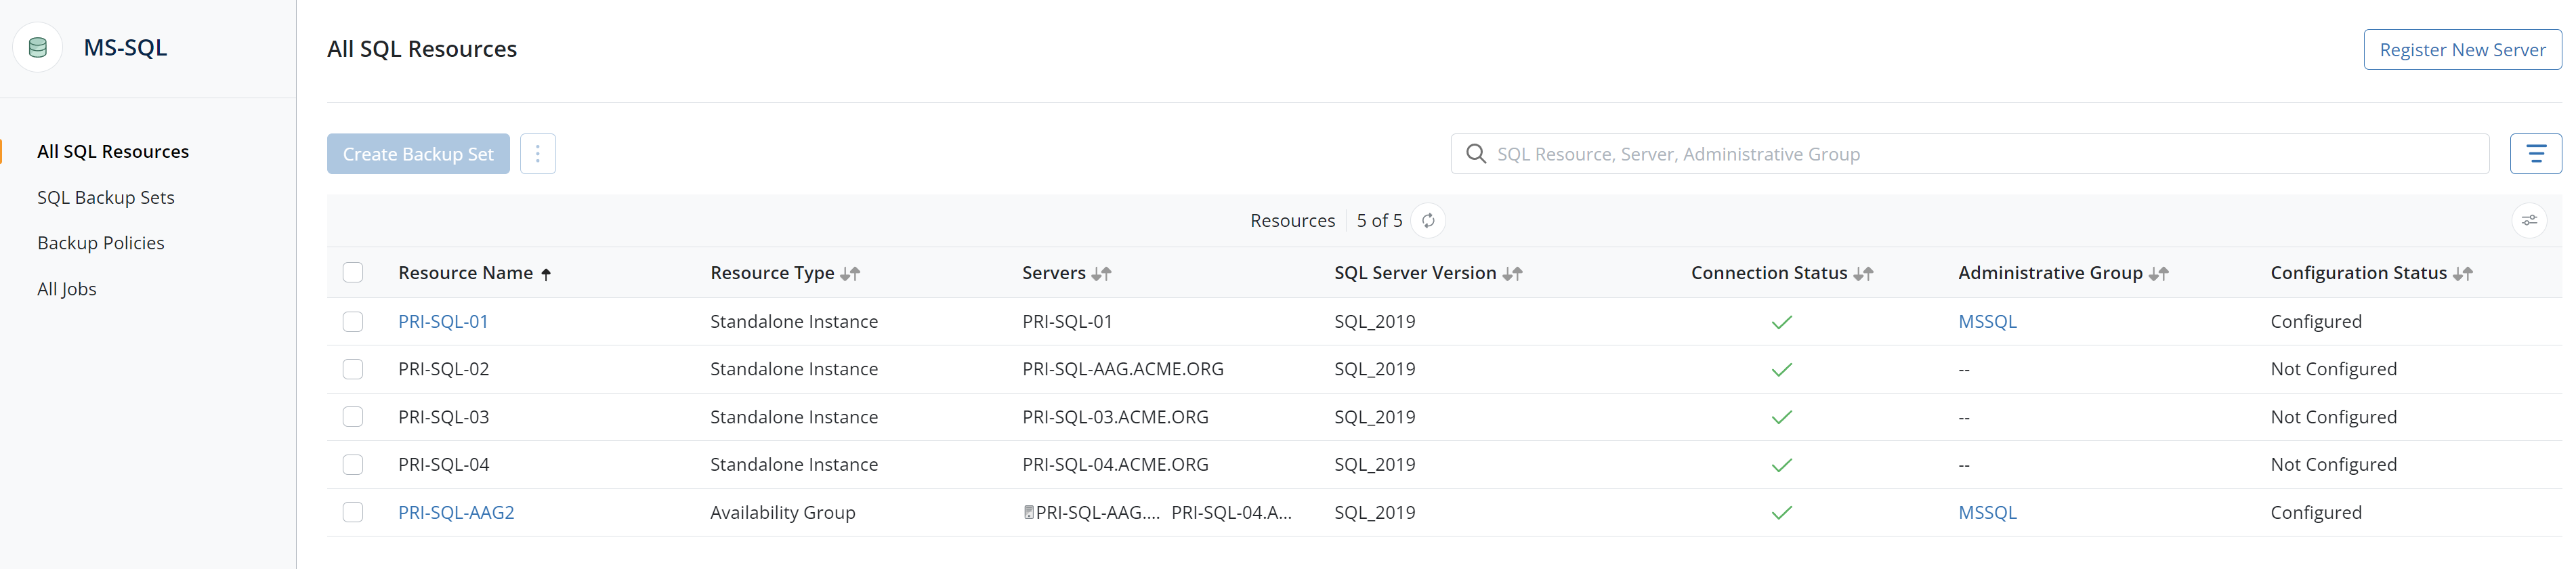The width and height of the screenshot is (2576, 569).
Task: Sort by Configuration Status column
Action: click(x=2462, y=274)
